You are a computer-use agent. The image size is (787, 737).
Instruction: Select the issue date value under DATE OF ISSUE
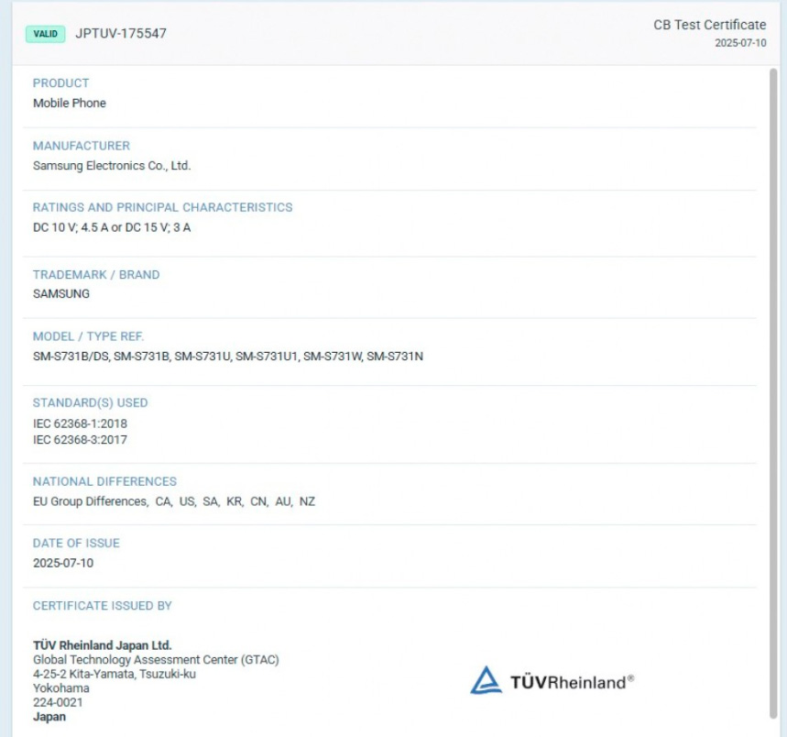63,563
